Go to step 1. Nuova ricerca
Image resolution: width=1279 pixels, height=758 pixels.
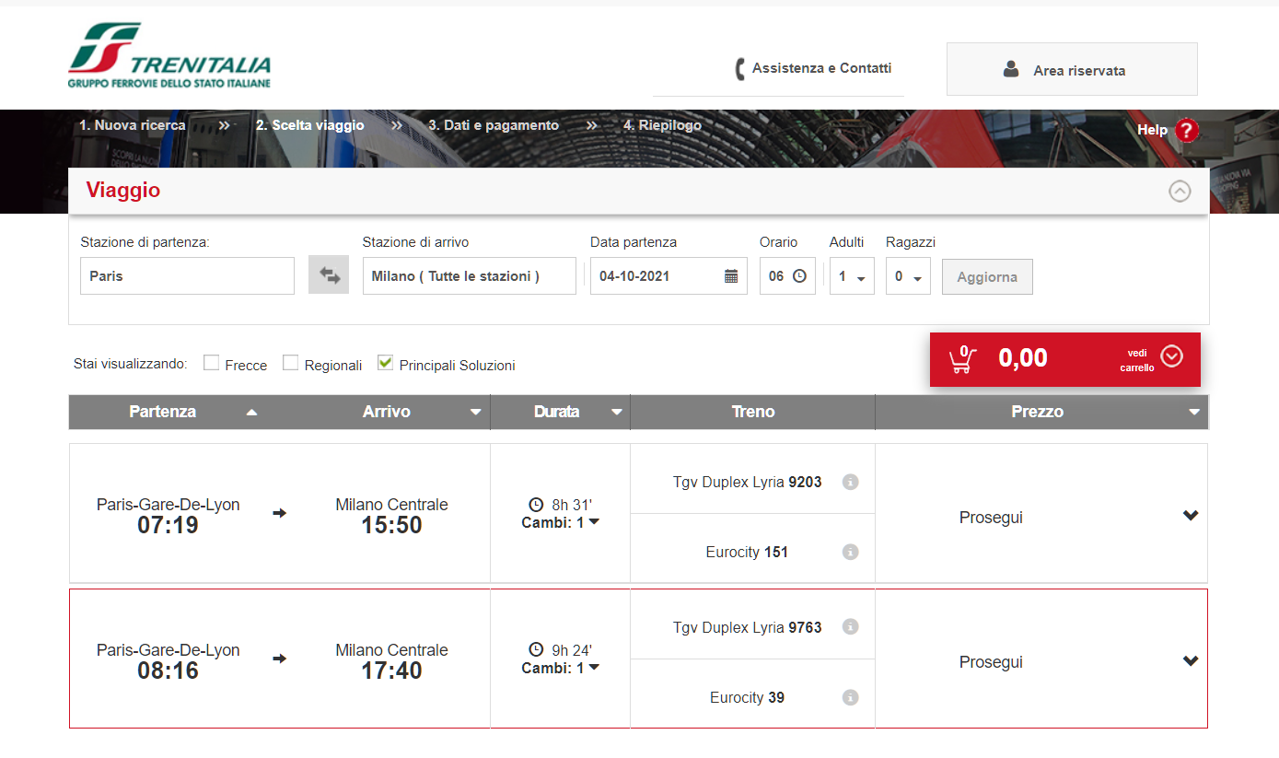[x=133, y=125]
